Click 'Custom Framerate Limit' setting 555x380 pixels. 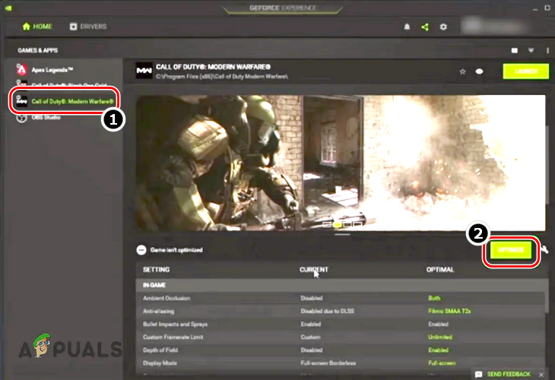tap(173, 337)
